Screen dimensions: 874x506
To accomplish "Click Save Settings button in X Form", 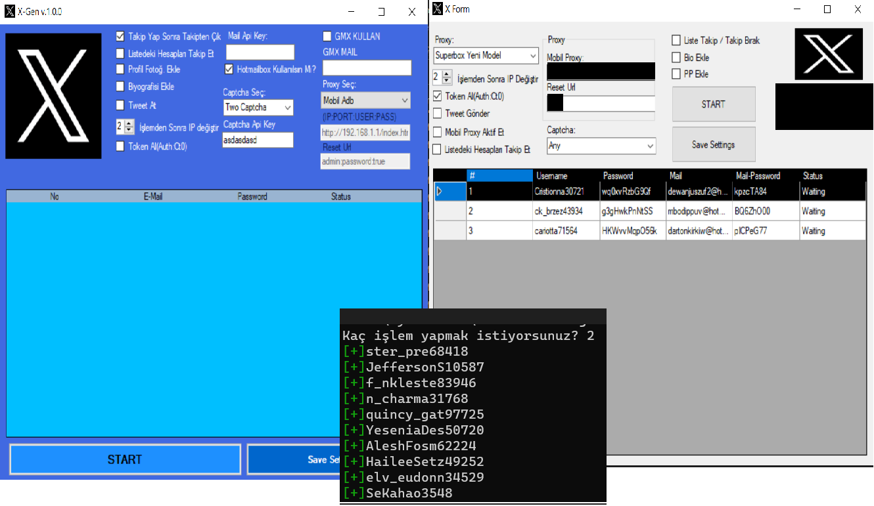I will 714,144.
